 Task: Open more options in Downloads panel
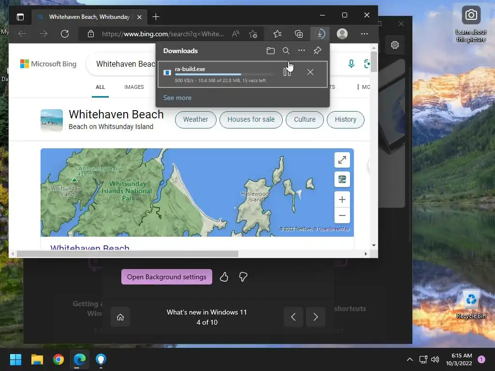(x=302, y=50)
